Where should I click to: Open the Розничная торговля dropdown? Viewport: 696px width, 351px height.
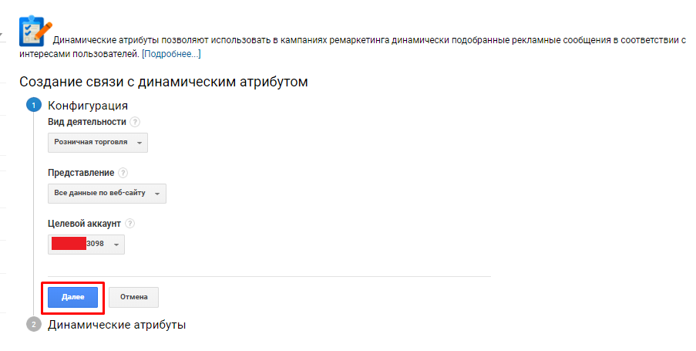(x=98, y=143)
